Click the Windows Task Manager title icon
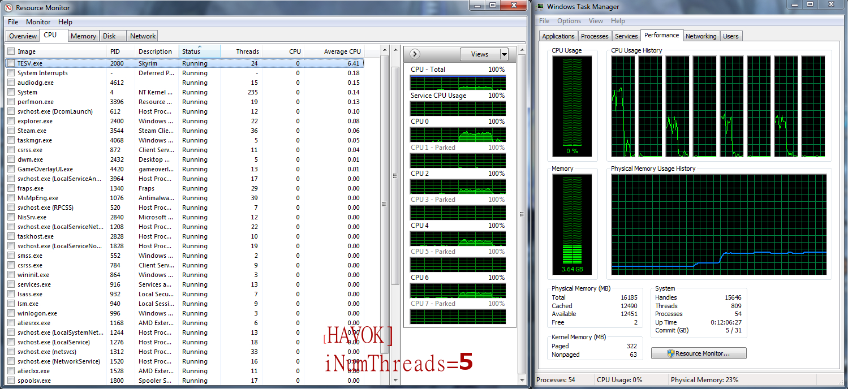848x389 pixels. click(x=540, y=7)
